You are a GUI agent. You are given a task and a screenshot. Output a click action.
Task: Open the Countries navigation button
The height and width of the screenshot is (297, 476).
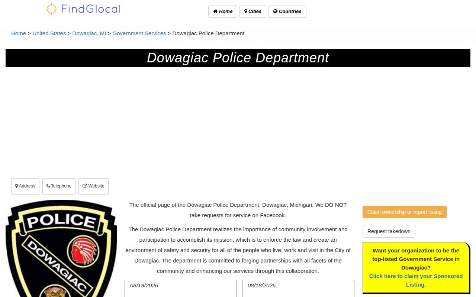287,12
